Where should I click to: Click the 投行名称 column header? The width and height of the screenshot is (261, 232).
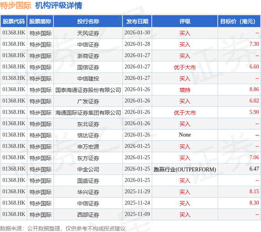click(x=88, y=21)
